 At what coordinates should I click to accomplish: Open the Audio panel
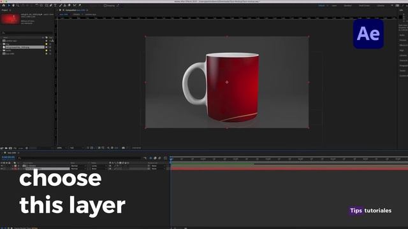pos(402,35)
